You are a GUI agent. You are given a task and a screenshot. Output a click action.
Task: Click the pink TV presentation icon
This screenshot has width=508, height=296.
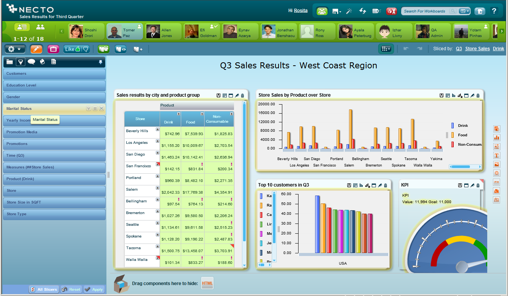pyautogui.click(x=53, y=49)
